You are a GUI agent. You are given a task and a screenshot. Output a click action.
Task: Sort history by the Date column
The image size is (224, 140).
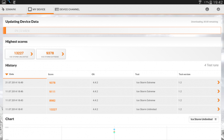(25, 74)
